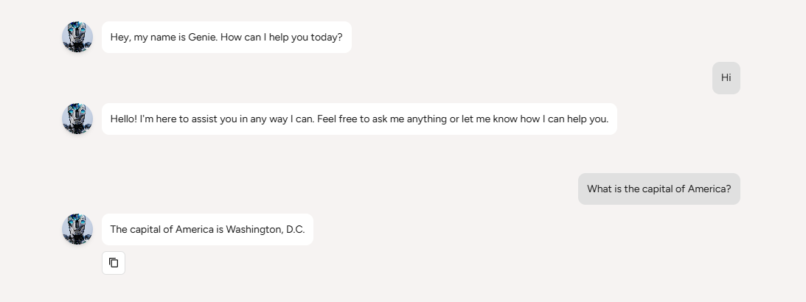The width and height of the screenshot is (806, 302).
Task: Click the "The capital of America is" reply bubble
Action: 207,229
